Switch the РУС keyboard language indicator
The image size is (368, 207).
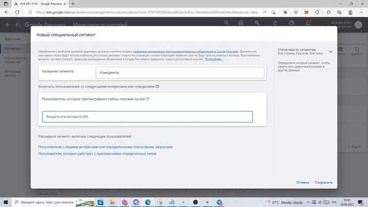tap(335, 202)
